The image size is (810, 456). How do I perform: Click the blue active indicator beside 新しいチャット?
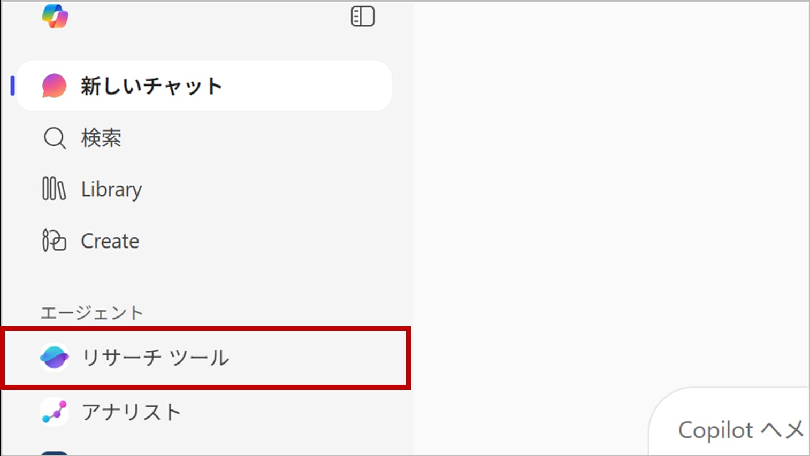click(12, 86)
